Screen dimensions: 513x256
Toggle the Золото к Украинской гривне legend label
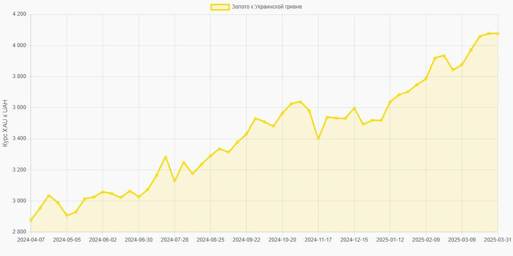click(x=267, y=7)
